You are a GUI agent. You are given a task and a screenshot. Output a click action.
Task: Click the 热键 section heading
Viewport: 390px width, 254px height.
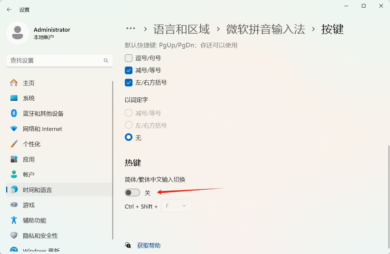[133, 163]
